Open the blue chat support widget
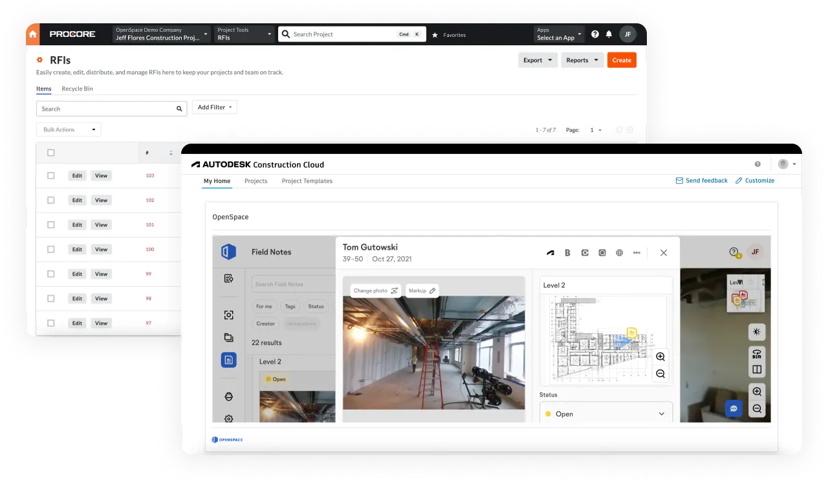The image size is (828, 484). click(x=733, y=408)
